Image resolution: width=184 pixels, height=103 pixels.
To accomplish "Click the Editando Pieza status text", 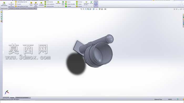I will [158, 99].
